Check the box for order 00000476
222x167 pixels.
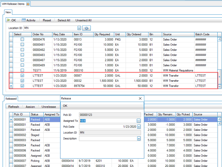pyautogui.click(x=22, y=39)
